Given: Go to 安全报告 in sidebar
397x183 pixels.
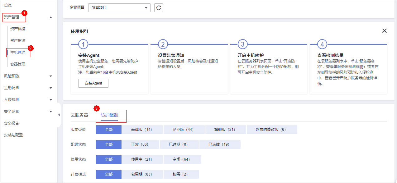Looking at the screenshot, I should click(12, 123).
